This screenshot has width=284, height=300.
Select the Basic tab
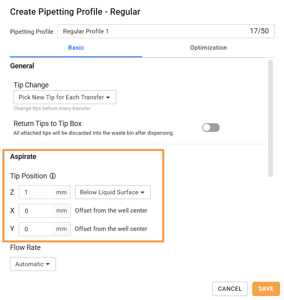pyautogui.click(x=76, y=48)
